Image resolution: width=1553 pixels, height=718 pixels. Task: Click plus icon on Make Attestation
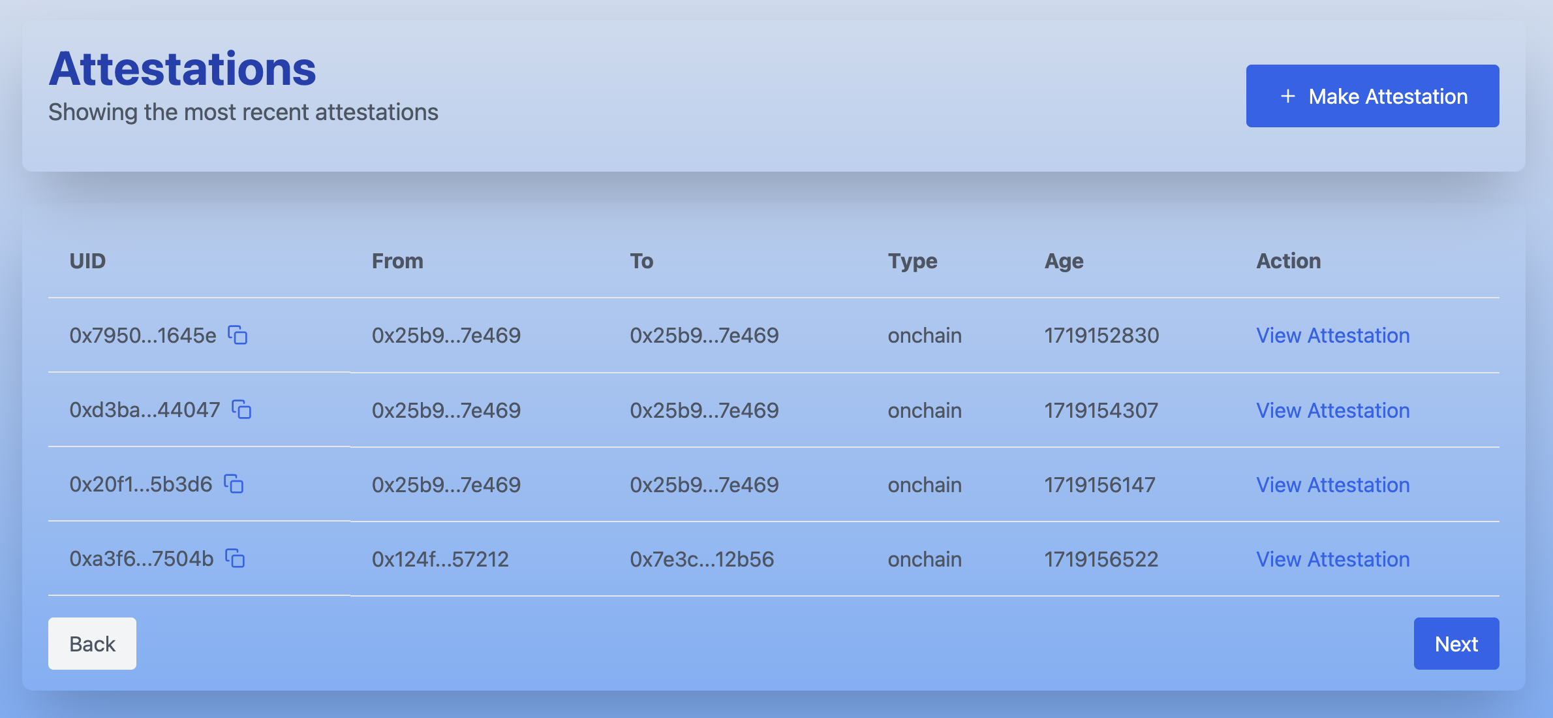coord(1287,97)
